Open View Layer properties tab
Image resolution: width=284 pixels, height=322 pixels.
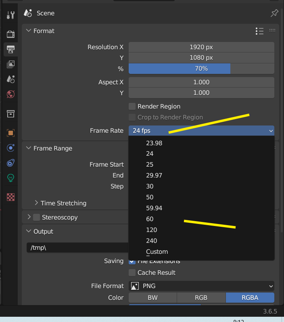10,64
